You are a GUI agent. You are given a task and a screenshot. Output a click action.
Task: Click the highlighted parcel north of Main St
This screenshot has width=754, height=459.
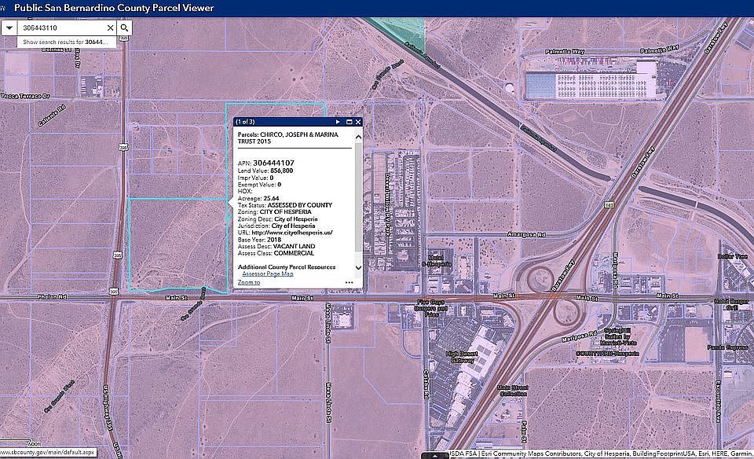(178, 244)
